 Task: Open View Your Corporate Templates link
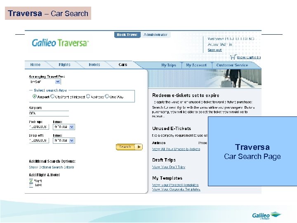point(176,189)
